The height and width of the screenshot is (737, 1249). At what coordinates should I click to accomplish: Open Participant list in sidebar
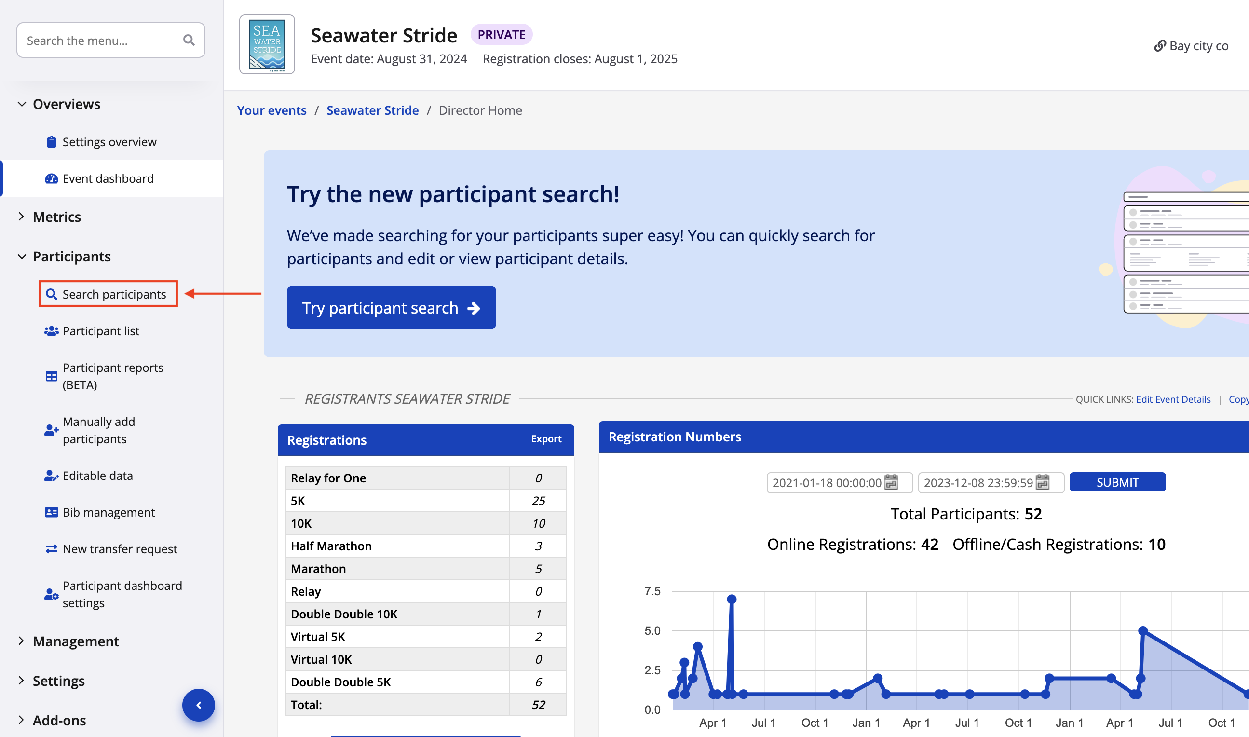[x=100, y=331]
